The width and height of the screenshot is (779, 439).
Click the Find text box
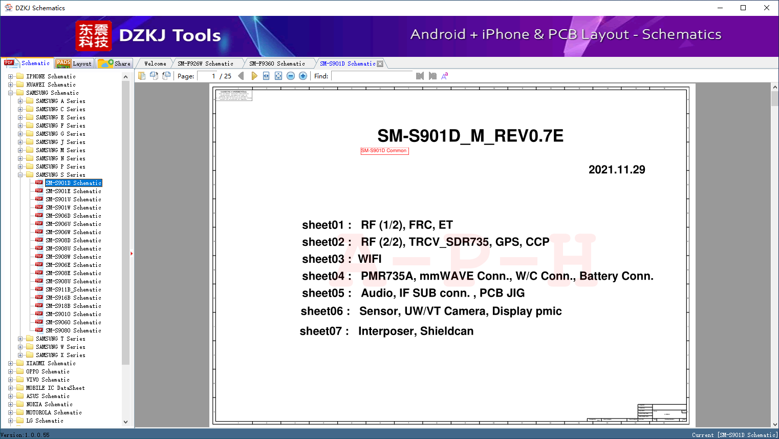(x=372, y=76)
